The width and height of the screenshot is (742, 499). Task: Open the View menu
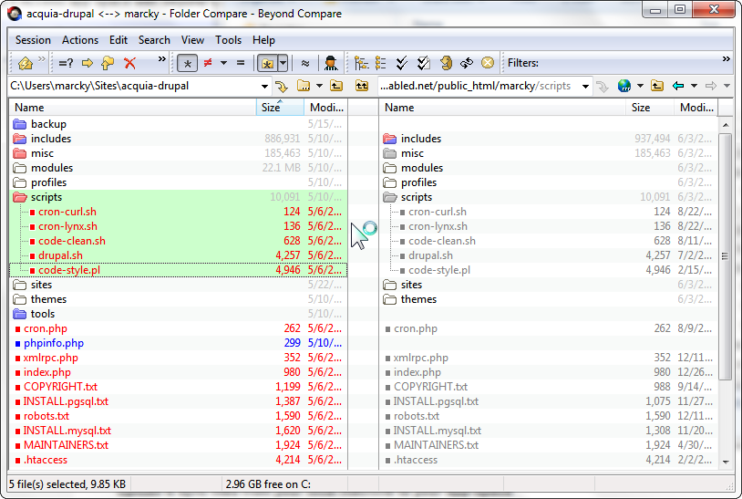[x=192, y=40]
